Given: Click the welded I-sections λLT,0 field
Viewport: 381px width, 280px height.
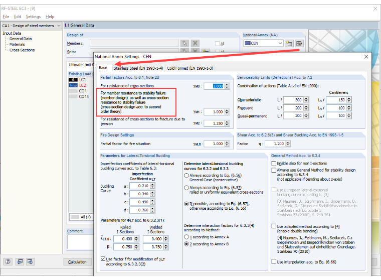Looking at the screenshot, I should point(153,239).
